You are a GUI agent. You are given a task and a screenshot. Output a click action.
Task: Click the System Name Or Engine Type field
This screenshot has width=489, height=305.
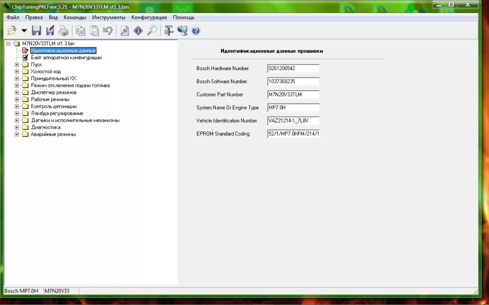pyautogui.click(x=293, y=108)
